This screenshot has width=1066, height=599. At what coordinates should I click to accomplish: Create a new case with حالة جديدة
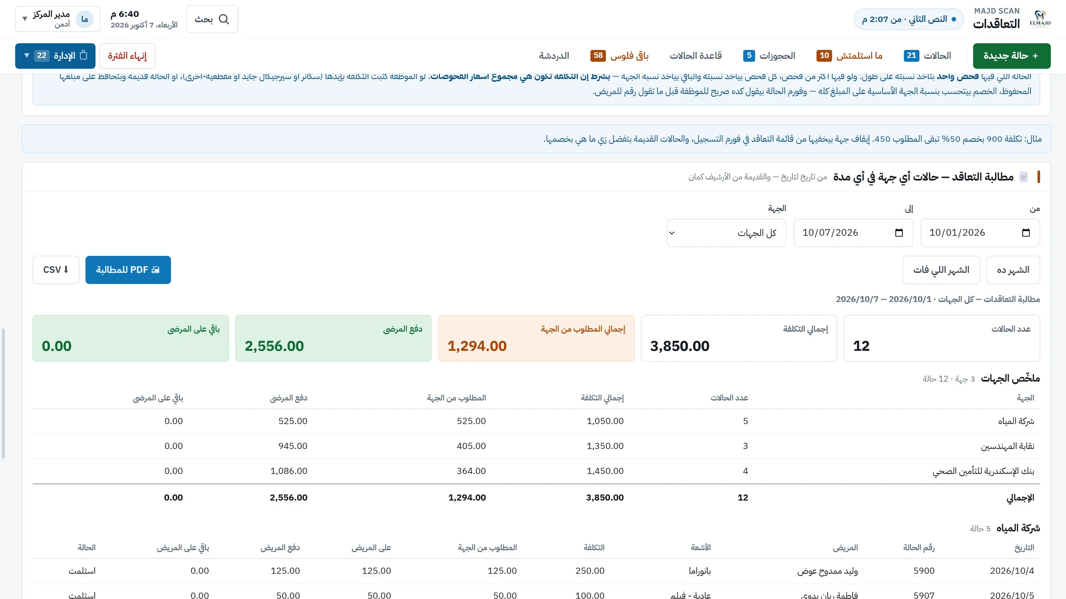[1011, 56]
